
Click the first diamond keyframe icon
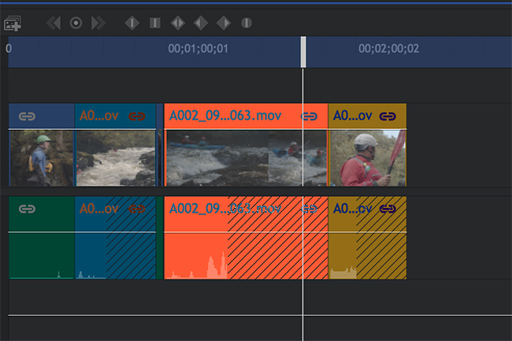pyautogui.click(x=132, y=23)
